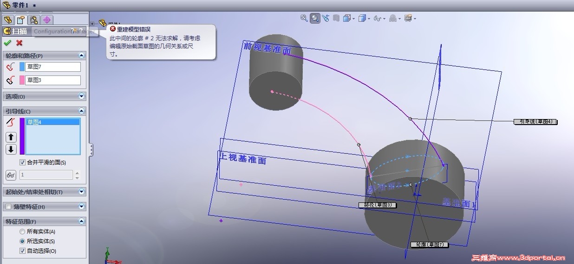Click the 路径(草图3) callout label
574x264 pixels.
pos(378,205)
